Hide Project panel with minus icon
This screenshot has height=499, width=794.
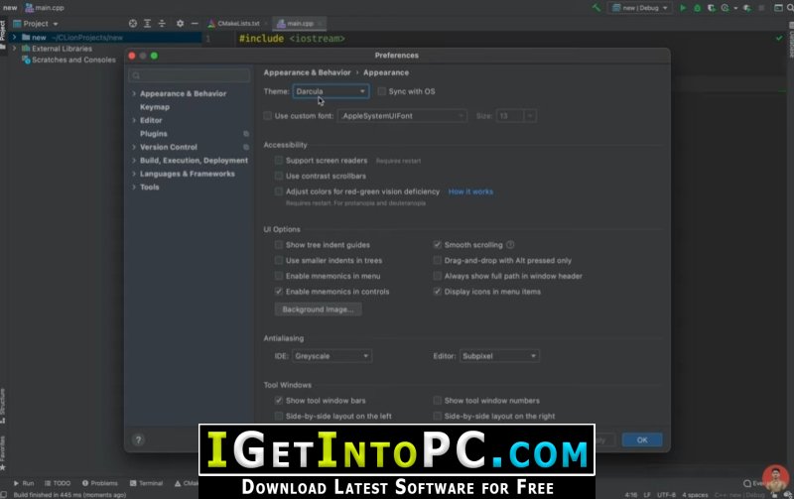(x=195, y=23)
